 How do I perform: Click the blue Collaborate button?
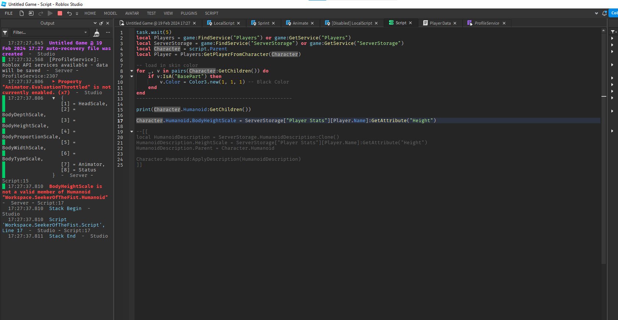click(614, 13)
